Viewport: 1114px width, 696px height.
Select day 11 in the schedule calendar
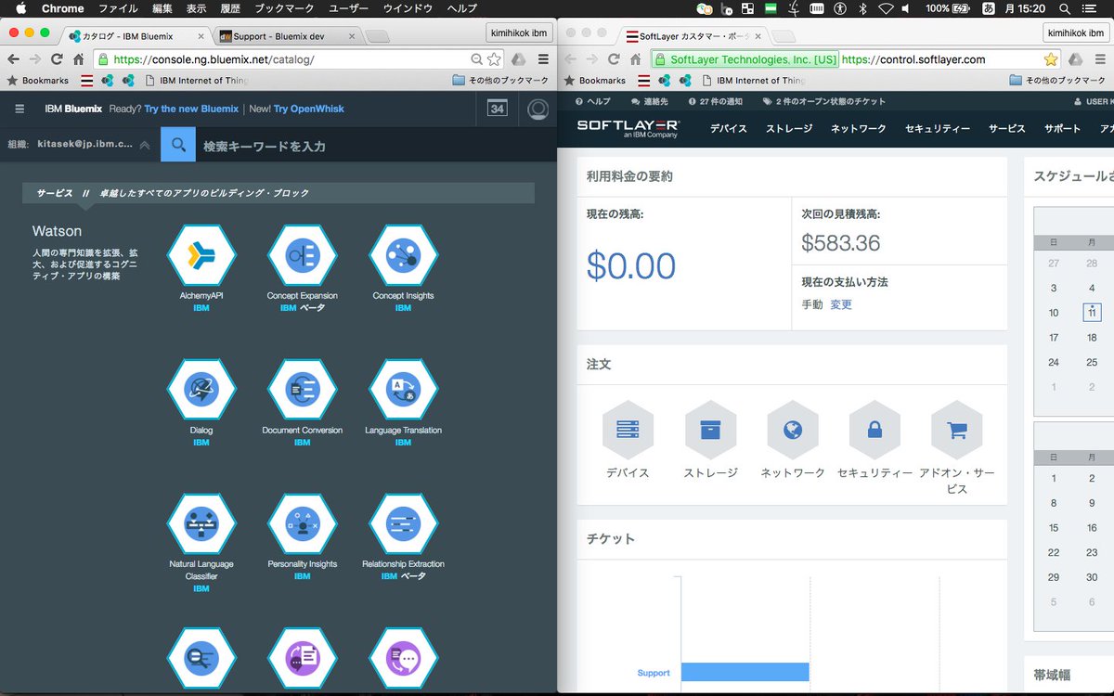1092,313
